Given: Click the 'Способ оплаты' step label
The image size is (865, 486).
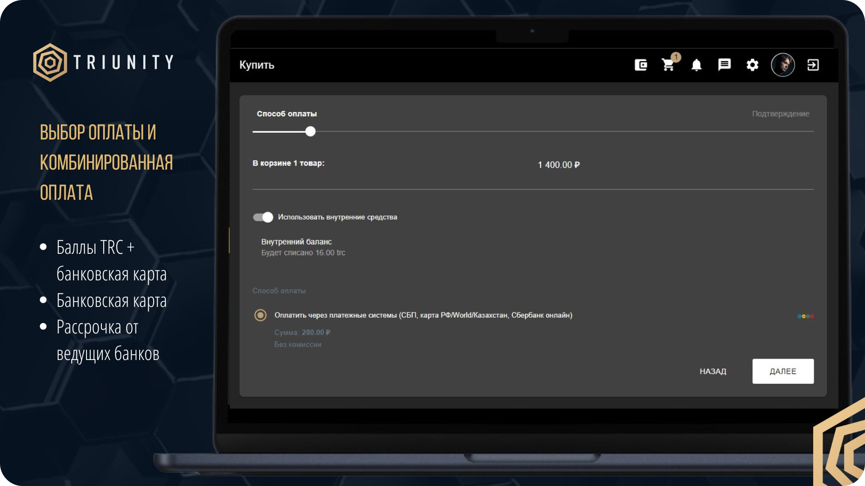Looking at the screenshot, I should click(287, 114).
